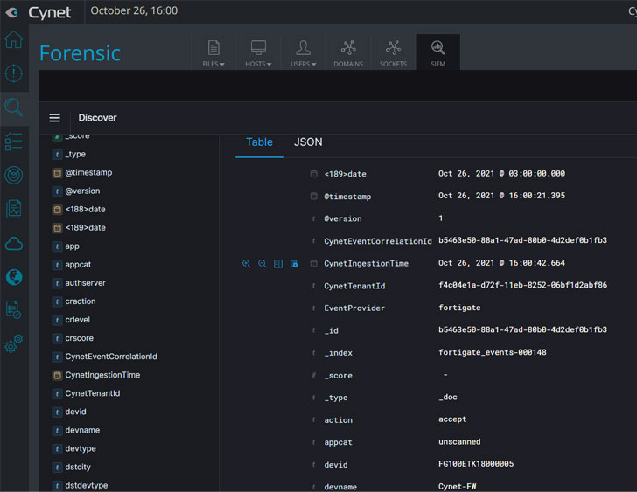
Task: Click the Cynet logo
Action: click(x=39, y=12)
